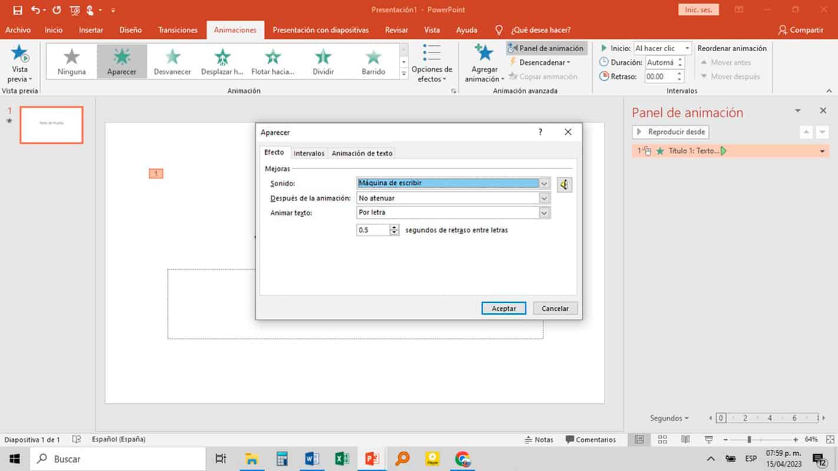This screenshot has width=838, height=471.
Task: Switch to the Transiciones ribbon tab
Action: pyautogui.click(x=178, y=30)
